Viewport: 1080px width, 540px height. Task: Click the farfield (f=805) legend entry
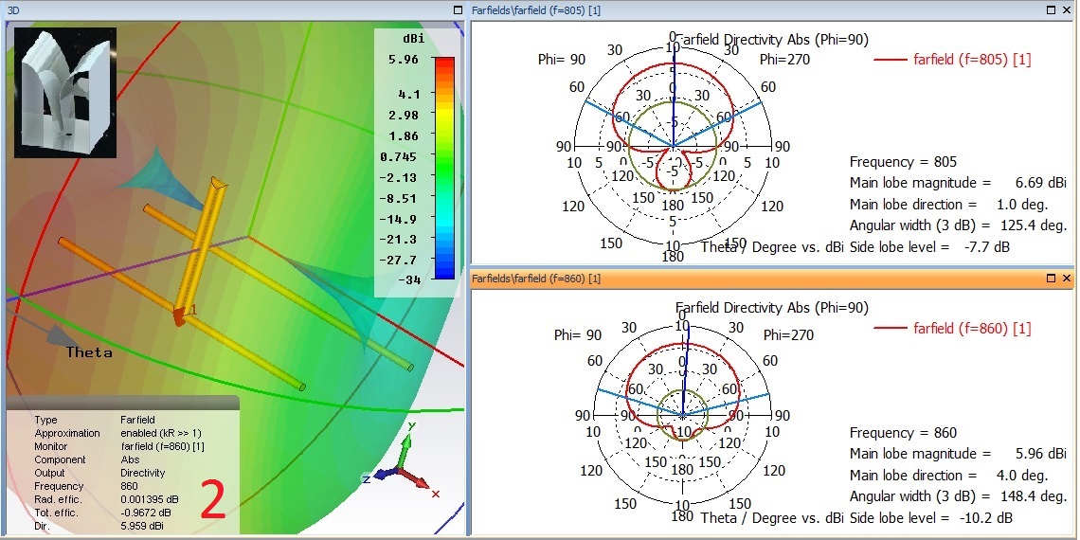pos(952,60)
